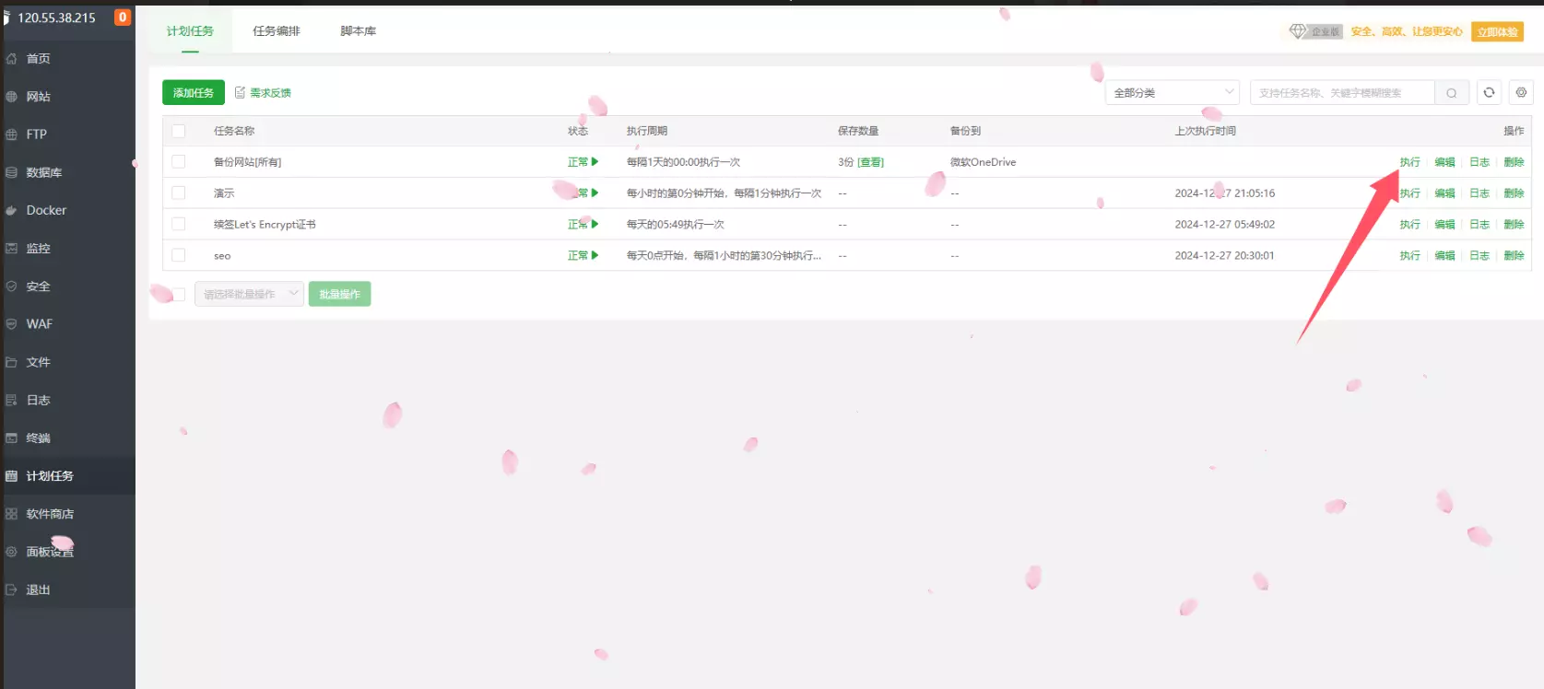
Task: Click 编辑 for 续签Let's Encrypt证书 task
Action: (1444, 225)
